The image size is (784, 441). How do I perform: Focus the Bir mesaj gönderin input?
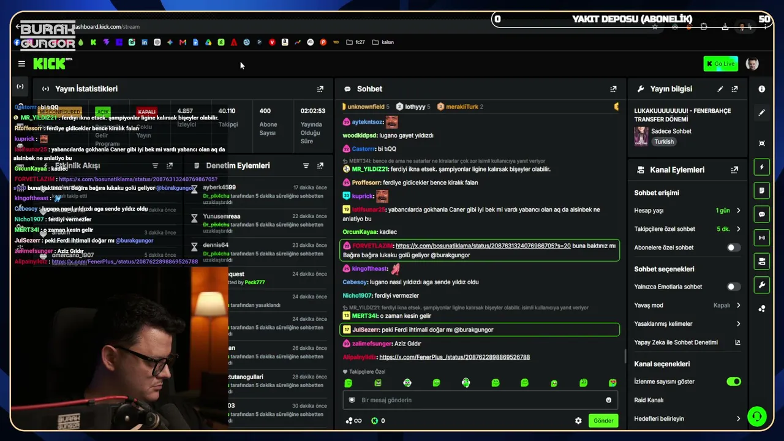click(481, 400)
